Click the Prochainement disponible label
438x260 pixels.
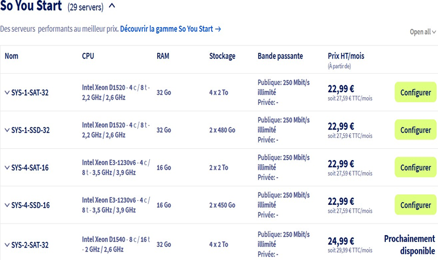point(410,245)
